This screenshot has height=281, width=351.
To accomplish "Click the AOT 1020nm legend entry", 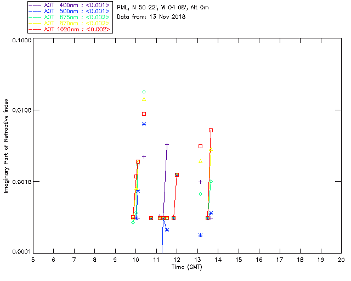I will (70, 29).
